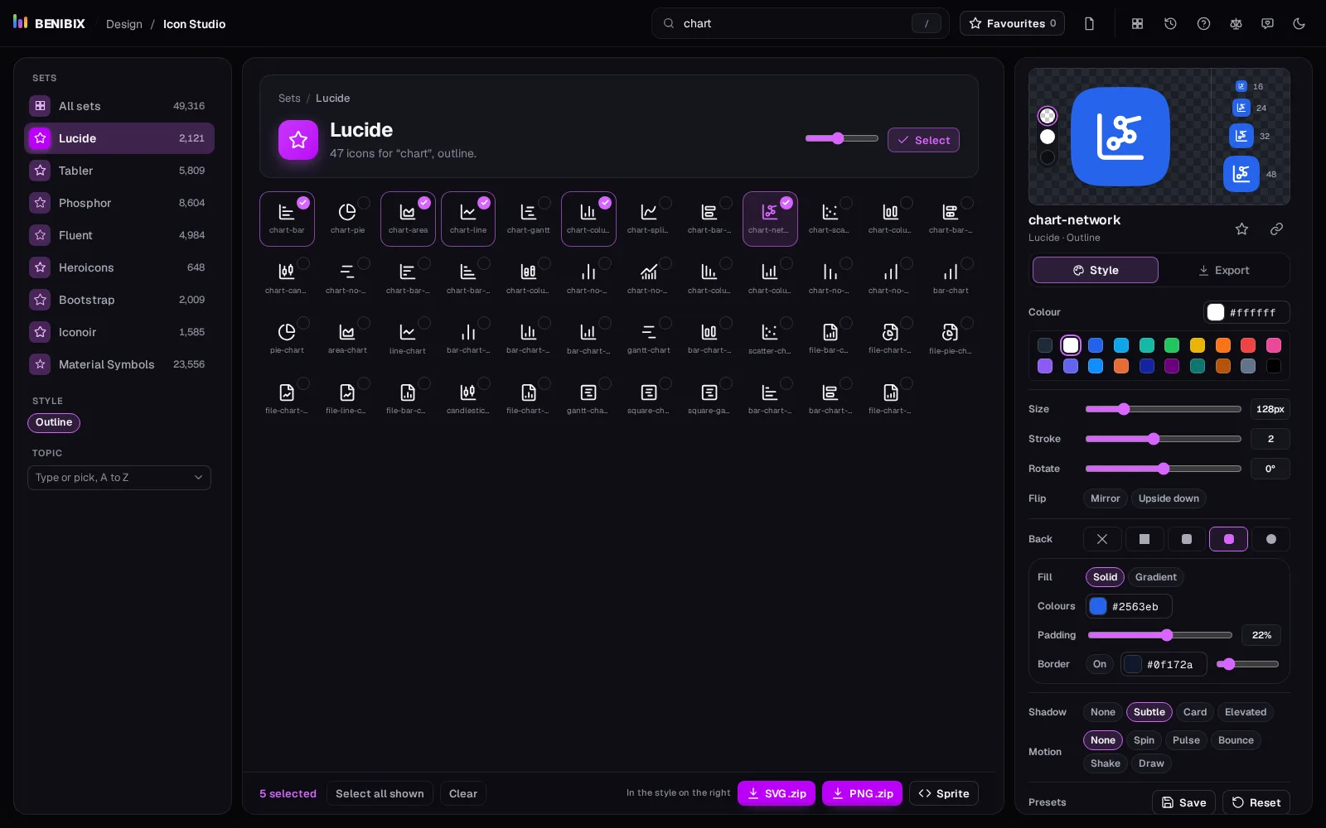Select the area-chart icon

347,339
